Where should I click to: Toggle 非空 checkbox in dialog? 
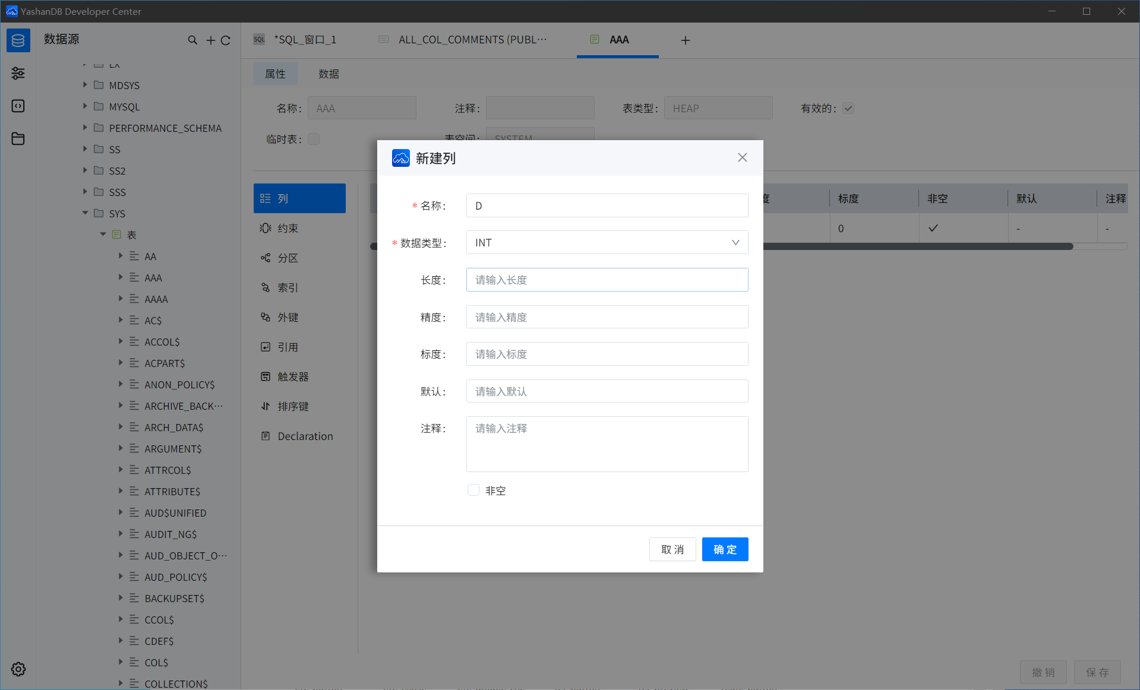coord(473,490)
